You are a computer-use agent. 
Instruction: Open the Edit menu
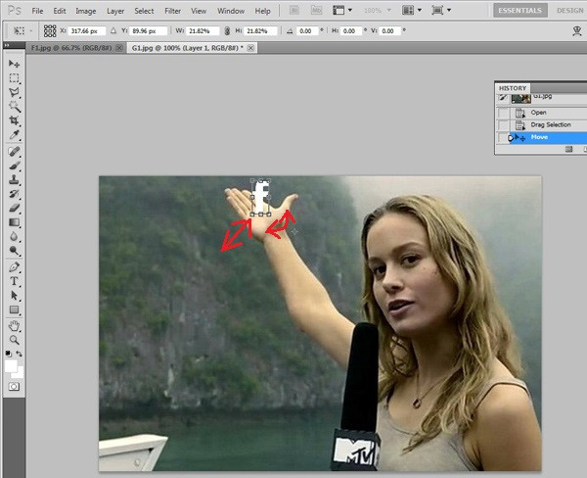(60, 11)
